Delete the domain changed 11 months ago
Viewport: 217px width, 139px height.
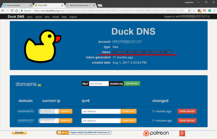pos(187,111)
